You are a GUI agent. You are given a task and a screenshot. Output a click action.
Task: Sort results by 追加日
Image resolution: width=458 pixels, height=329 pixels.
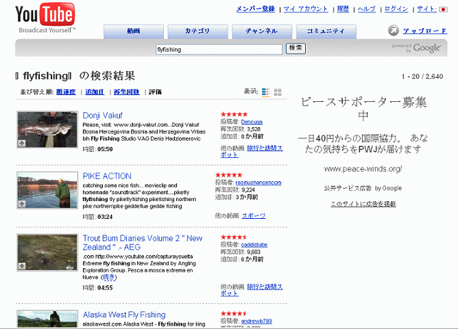point(95,92)
